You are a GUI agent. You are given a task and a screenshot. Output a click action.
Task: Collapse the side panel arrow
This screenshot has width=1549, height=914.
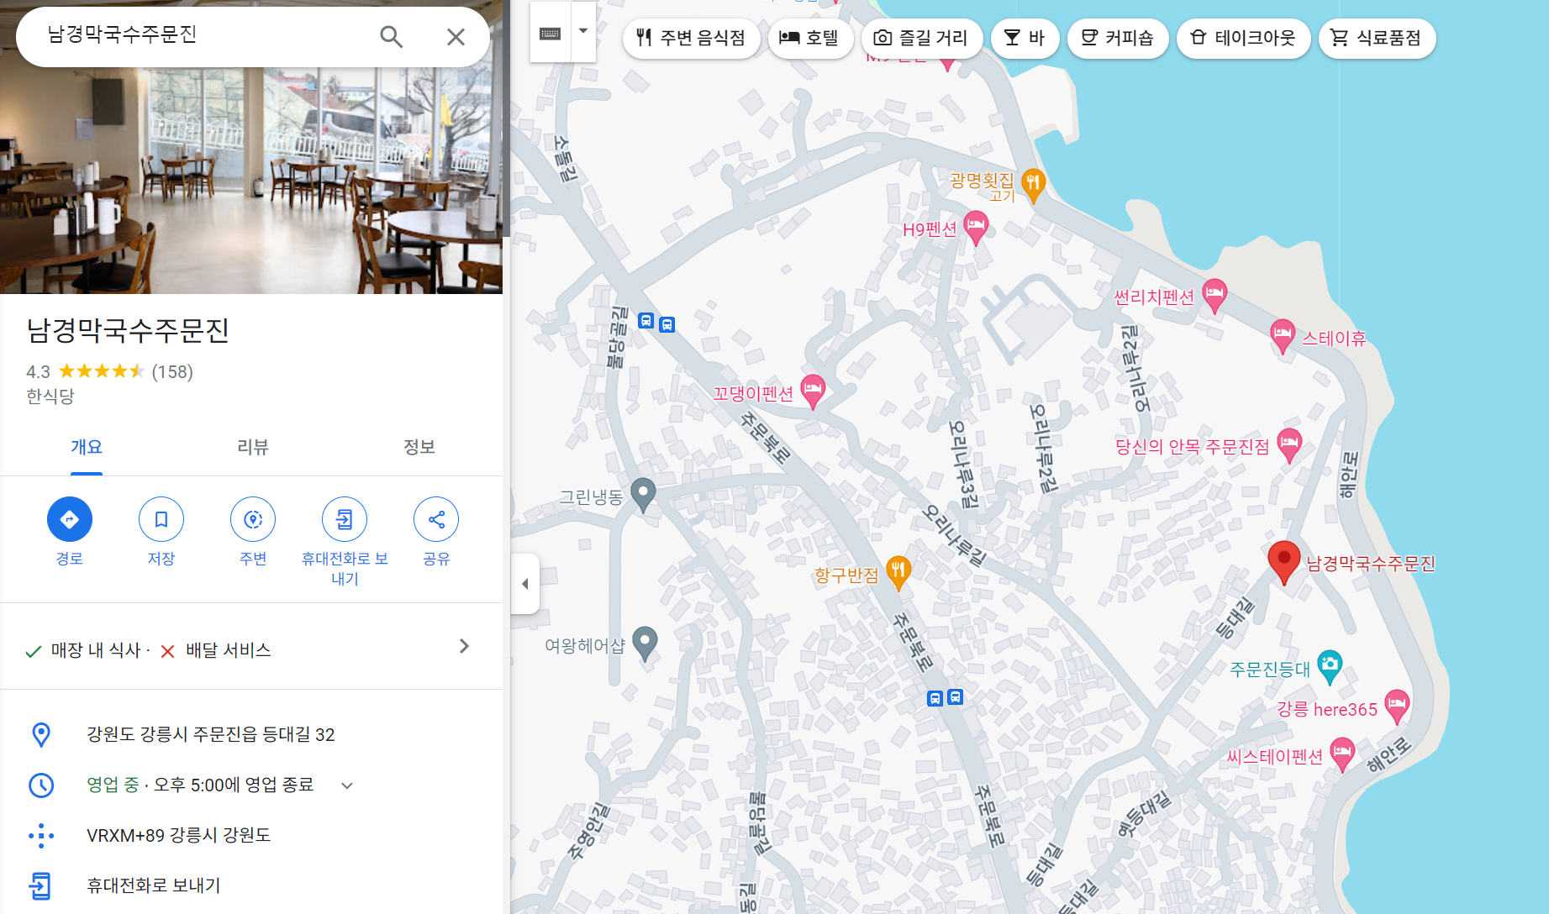click(525, 584)
